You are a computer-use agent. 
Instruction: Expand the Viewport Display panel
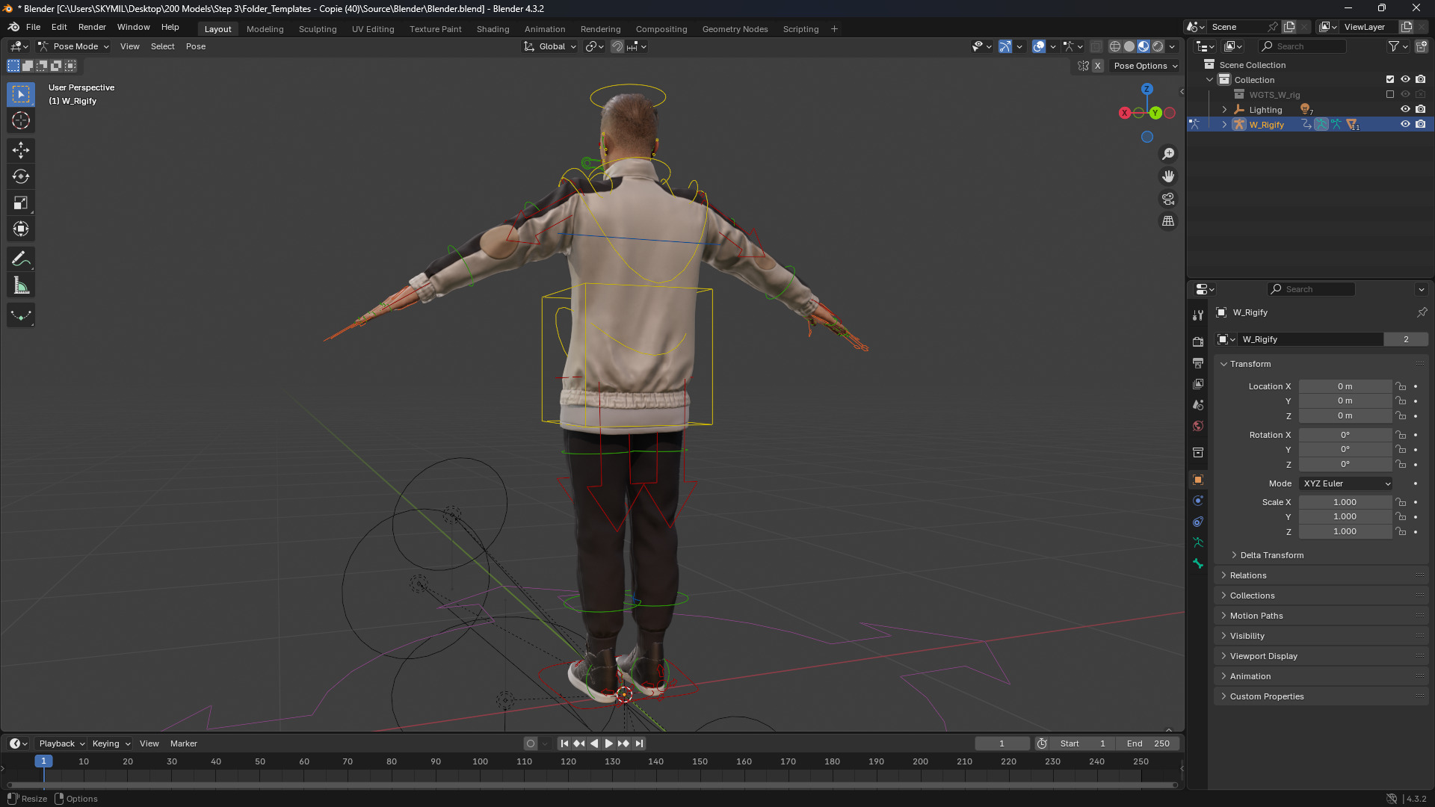click(x=1263, y=656)
